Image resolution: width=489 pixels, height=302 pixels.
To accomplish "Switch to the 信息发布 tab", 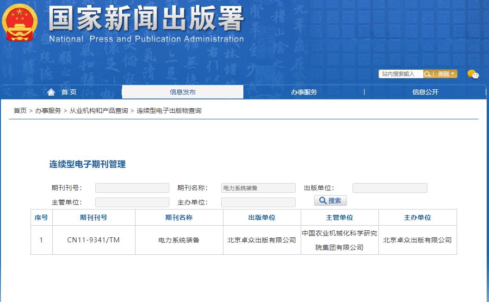I will tap(183, 92).
